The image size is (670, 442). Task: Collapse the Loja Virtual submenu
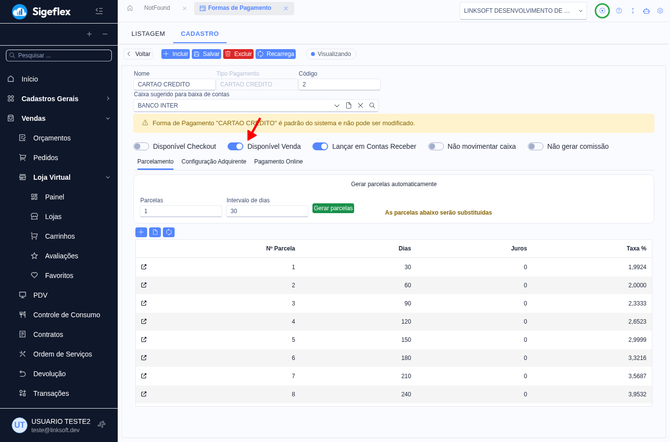click(x=59, y=177)
